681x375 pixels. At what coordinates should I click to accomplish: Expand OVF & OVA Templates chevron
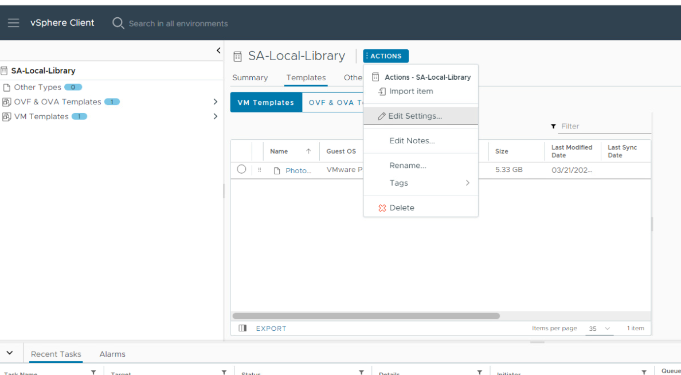click(x=216, y=102)
